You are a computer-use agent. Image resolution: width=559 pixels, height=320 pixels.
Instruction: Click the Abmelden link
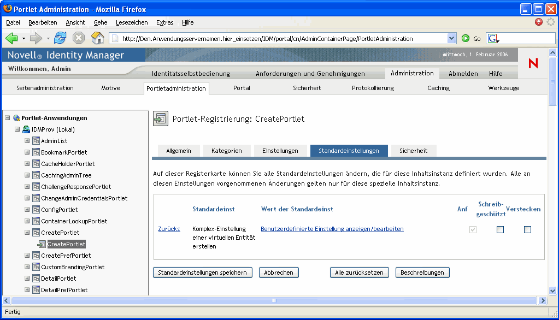[463, 73]
